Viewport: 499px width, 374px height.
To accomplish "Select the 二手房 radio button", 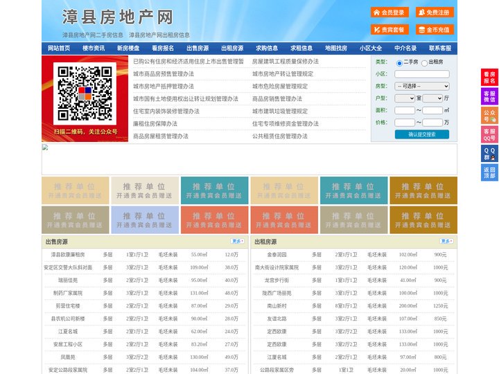I will [x=399, y=63].
